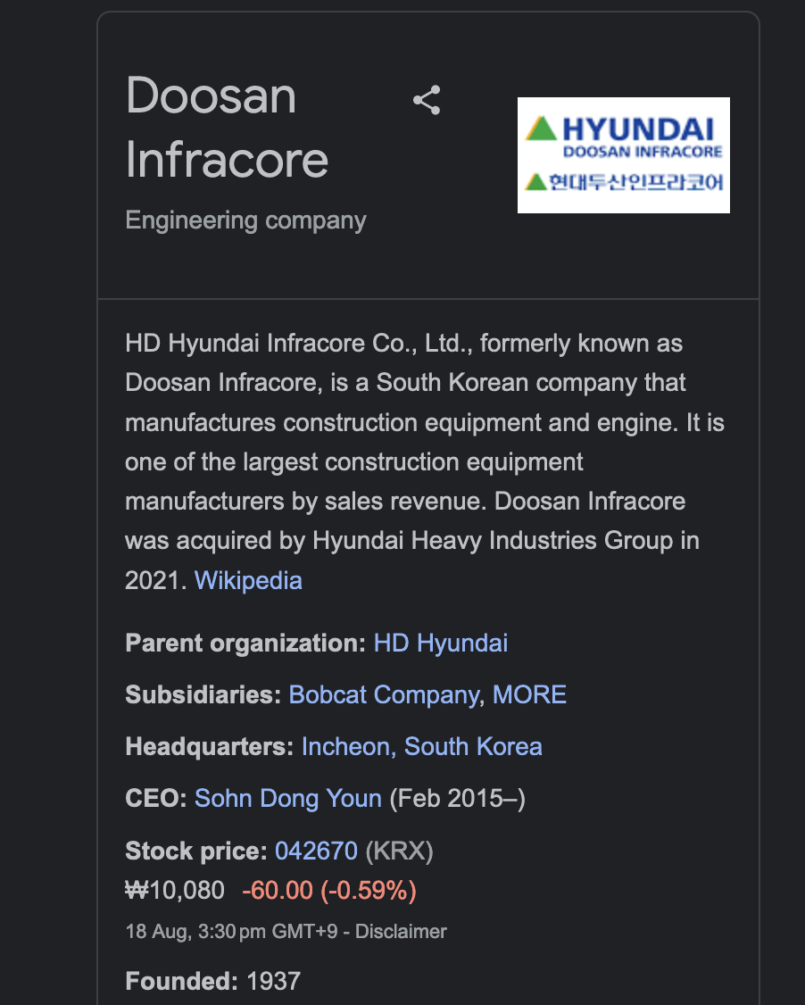Open the stock Disclaimer link

[401, 931]
